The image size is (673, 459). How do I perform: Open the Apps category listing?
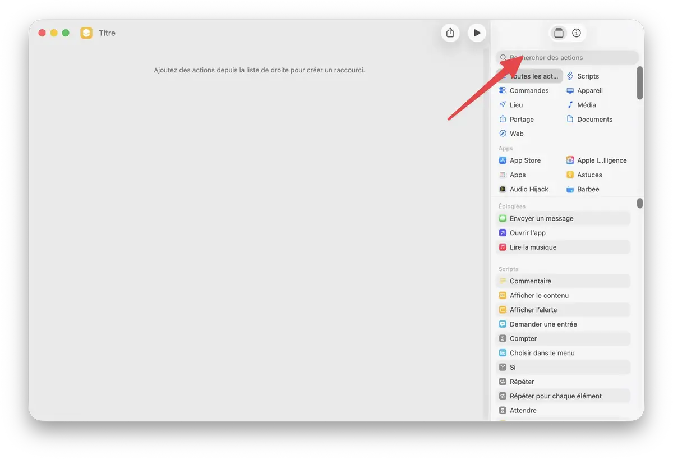[x=517, y=175]
